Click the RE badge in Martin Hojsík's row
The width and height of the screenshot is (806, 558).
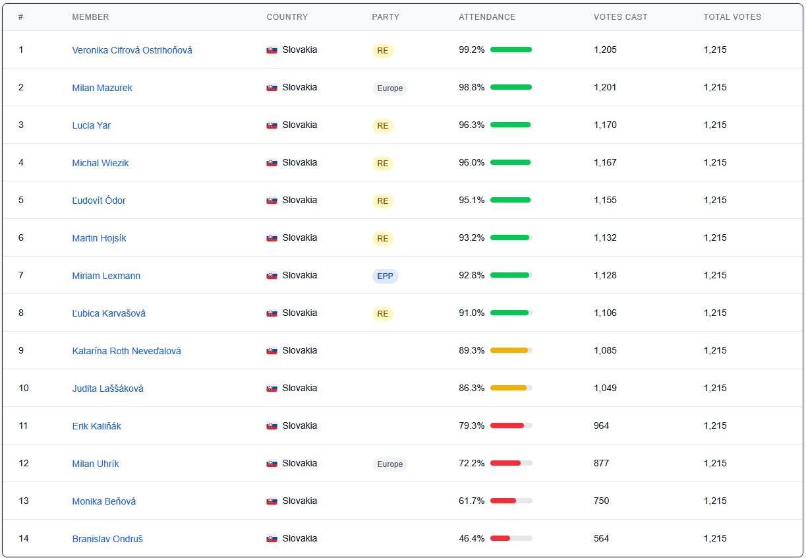pos(382,239)
